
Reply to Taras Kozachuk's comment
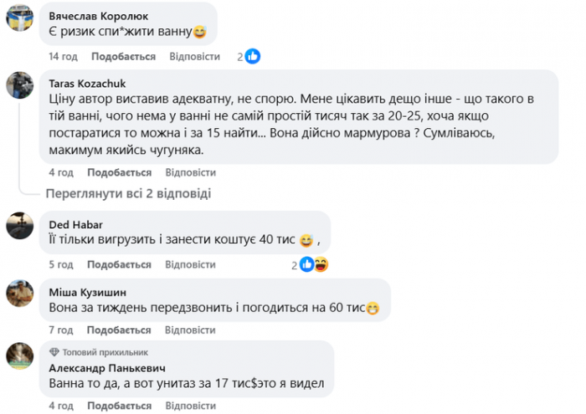click(192, 172)
